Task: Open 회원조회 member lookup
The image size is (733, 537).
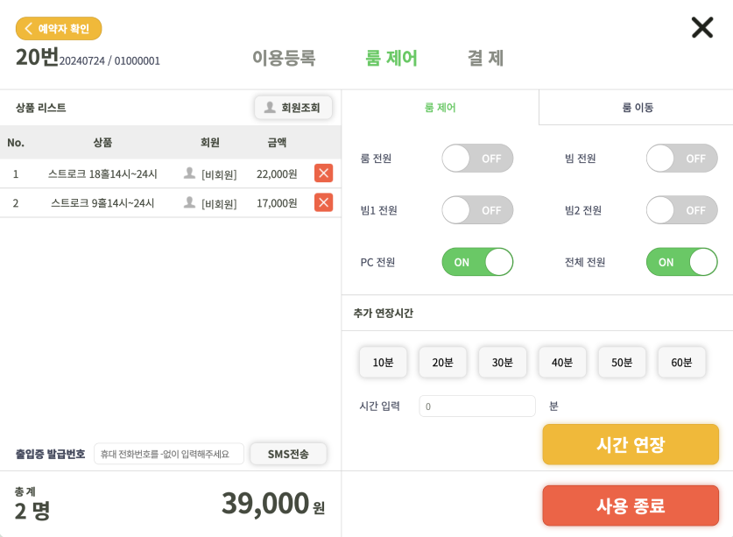Action: click(x=293, y=108)
